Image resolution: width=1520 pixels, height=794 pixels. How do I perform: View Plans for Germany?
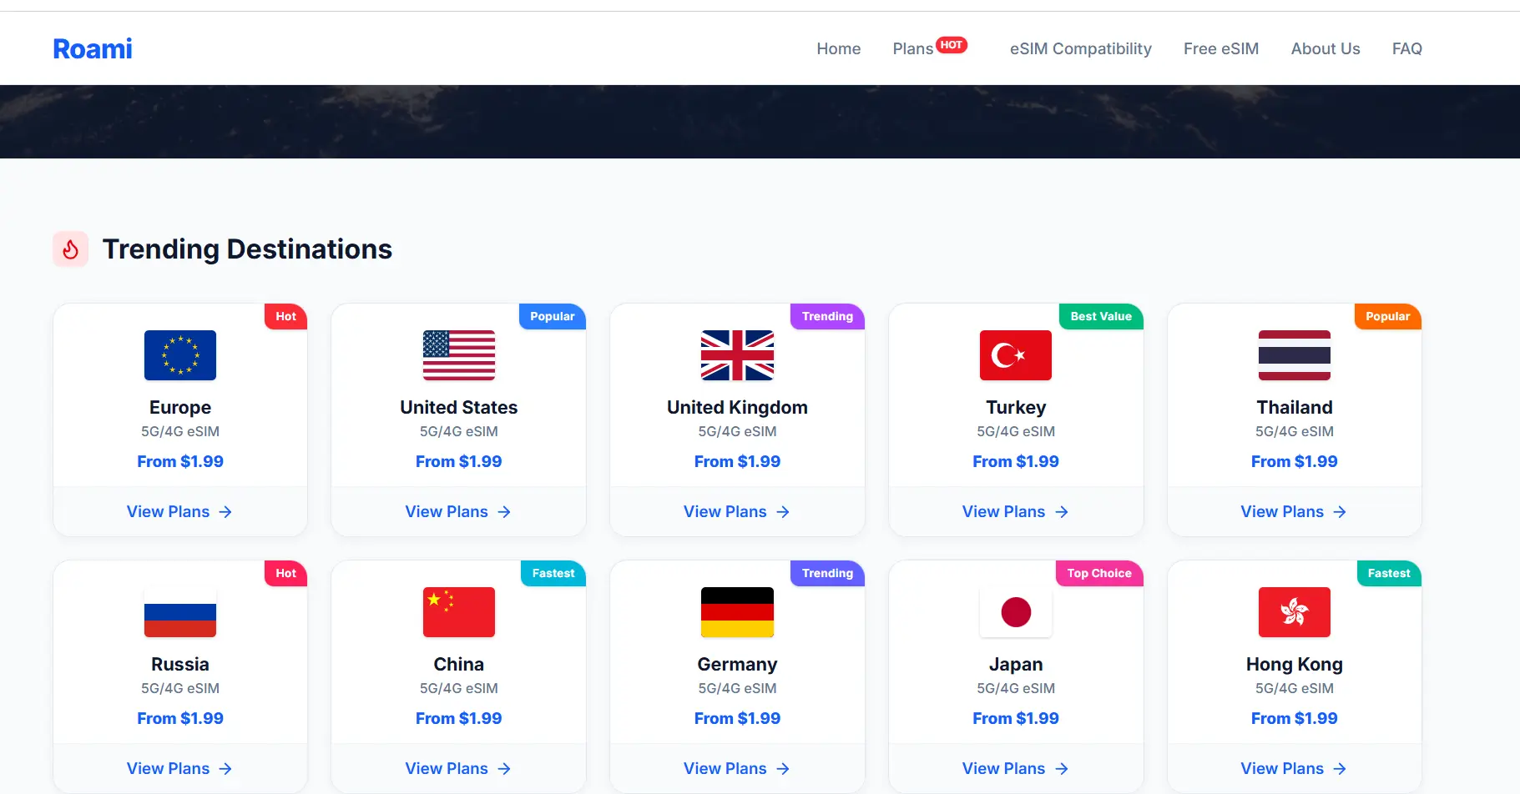pyautogui.click(x=736, y=769)
